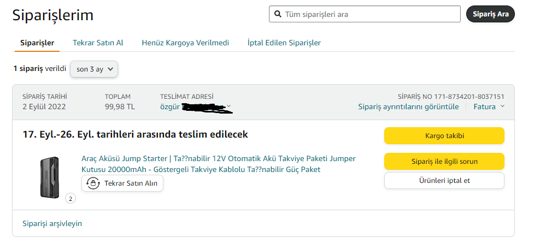The width and height of the screenshot is (540, 243).
Task: Click the circular-arrows buy again icon
Action: click(92, 183)
